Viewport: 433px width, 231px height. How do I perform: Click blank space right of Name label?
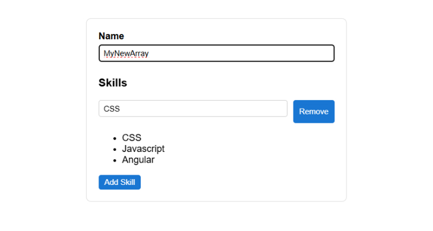coord(228,36)
